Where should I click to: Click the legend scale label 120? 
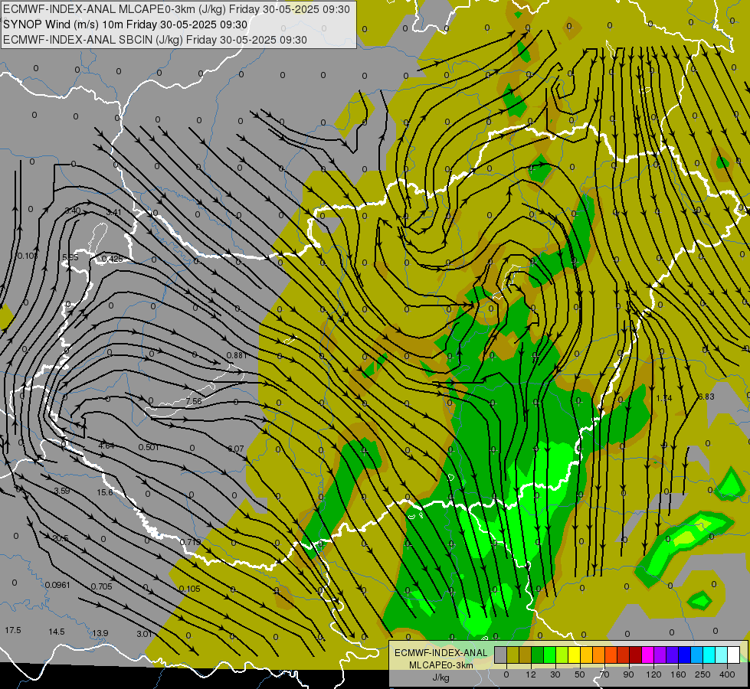point(653,674)
